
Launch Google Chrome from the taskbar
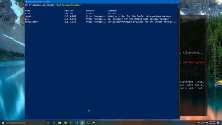coord(65,123)
